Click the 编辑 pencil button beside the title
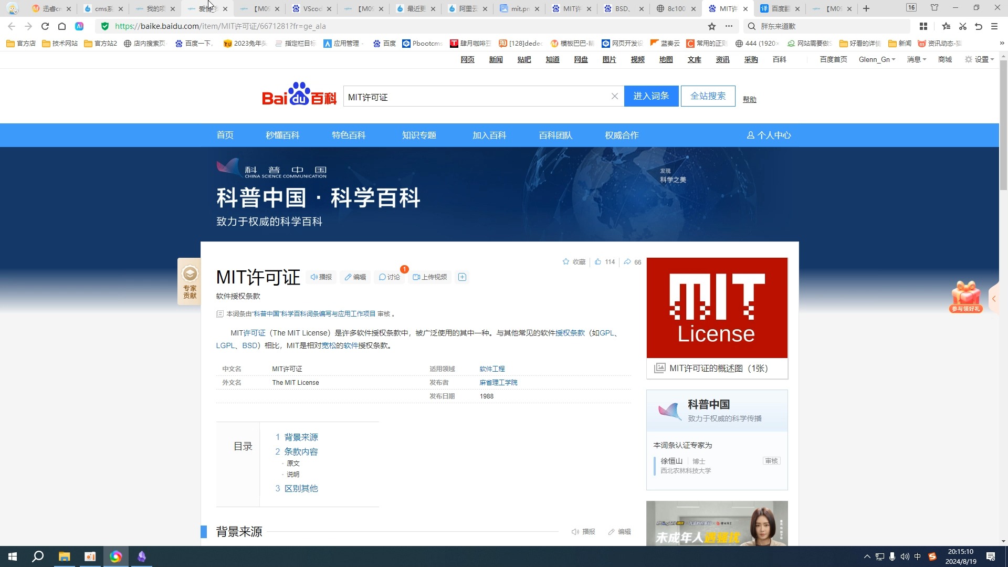This screenshot has width=1008, height=567. 355,277
